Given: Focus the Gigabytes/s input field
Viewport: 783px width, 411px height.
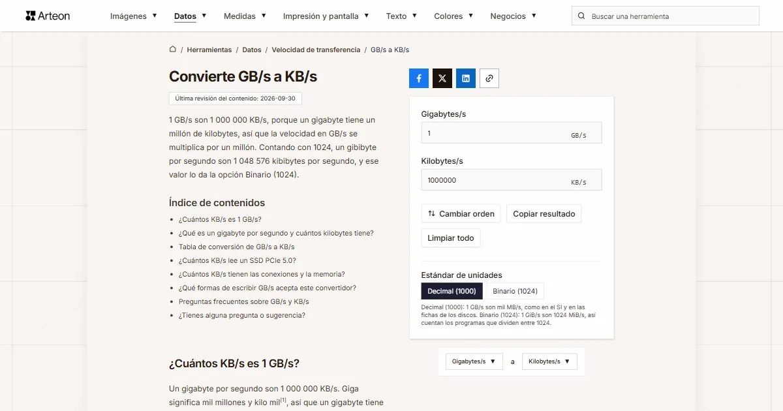Looking at the screenshot, I should (x=512, y=132).
